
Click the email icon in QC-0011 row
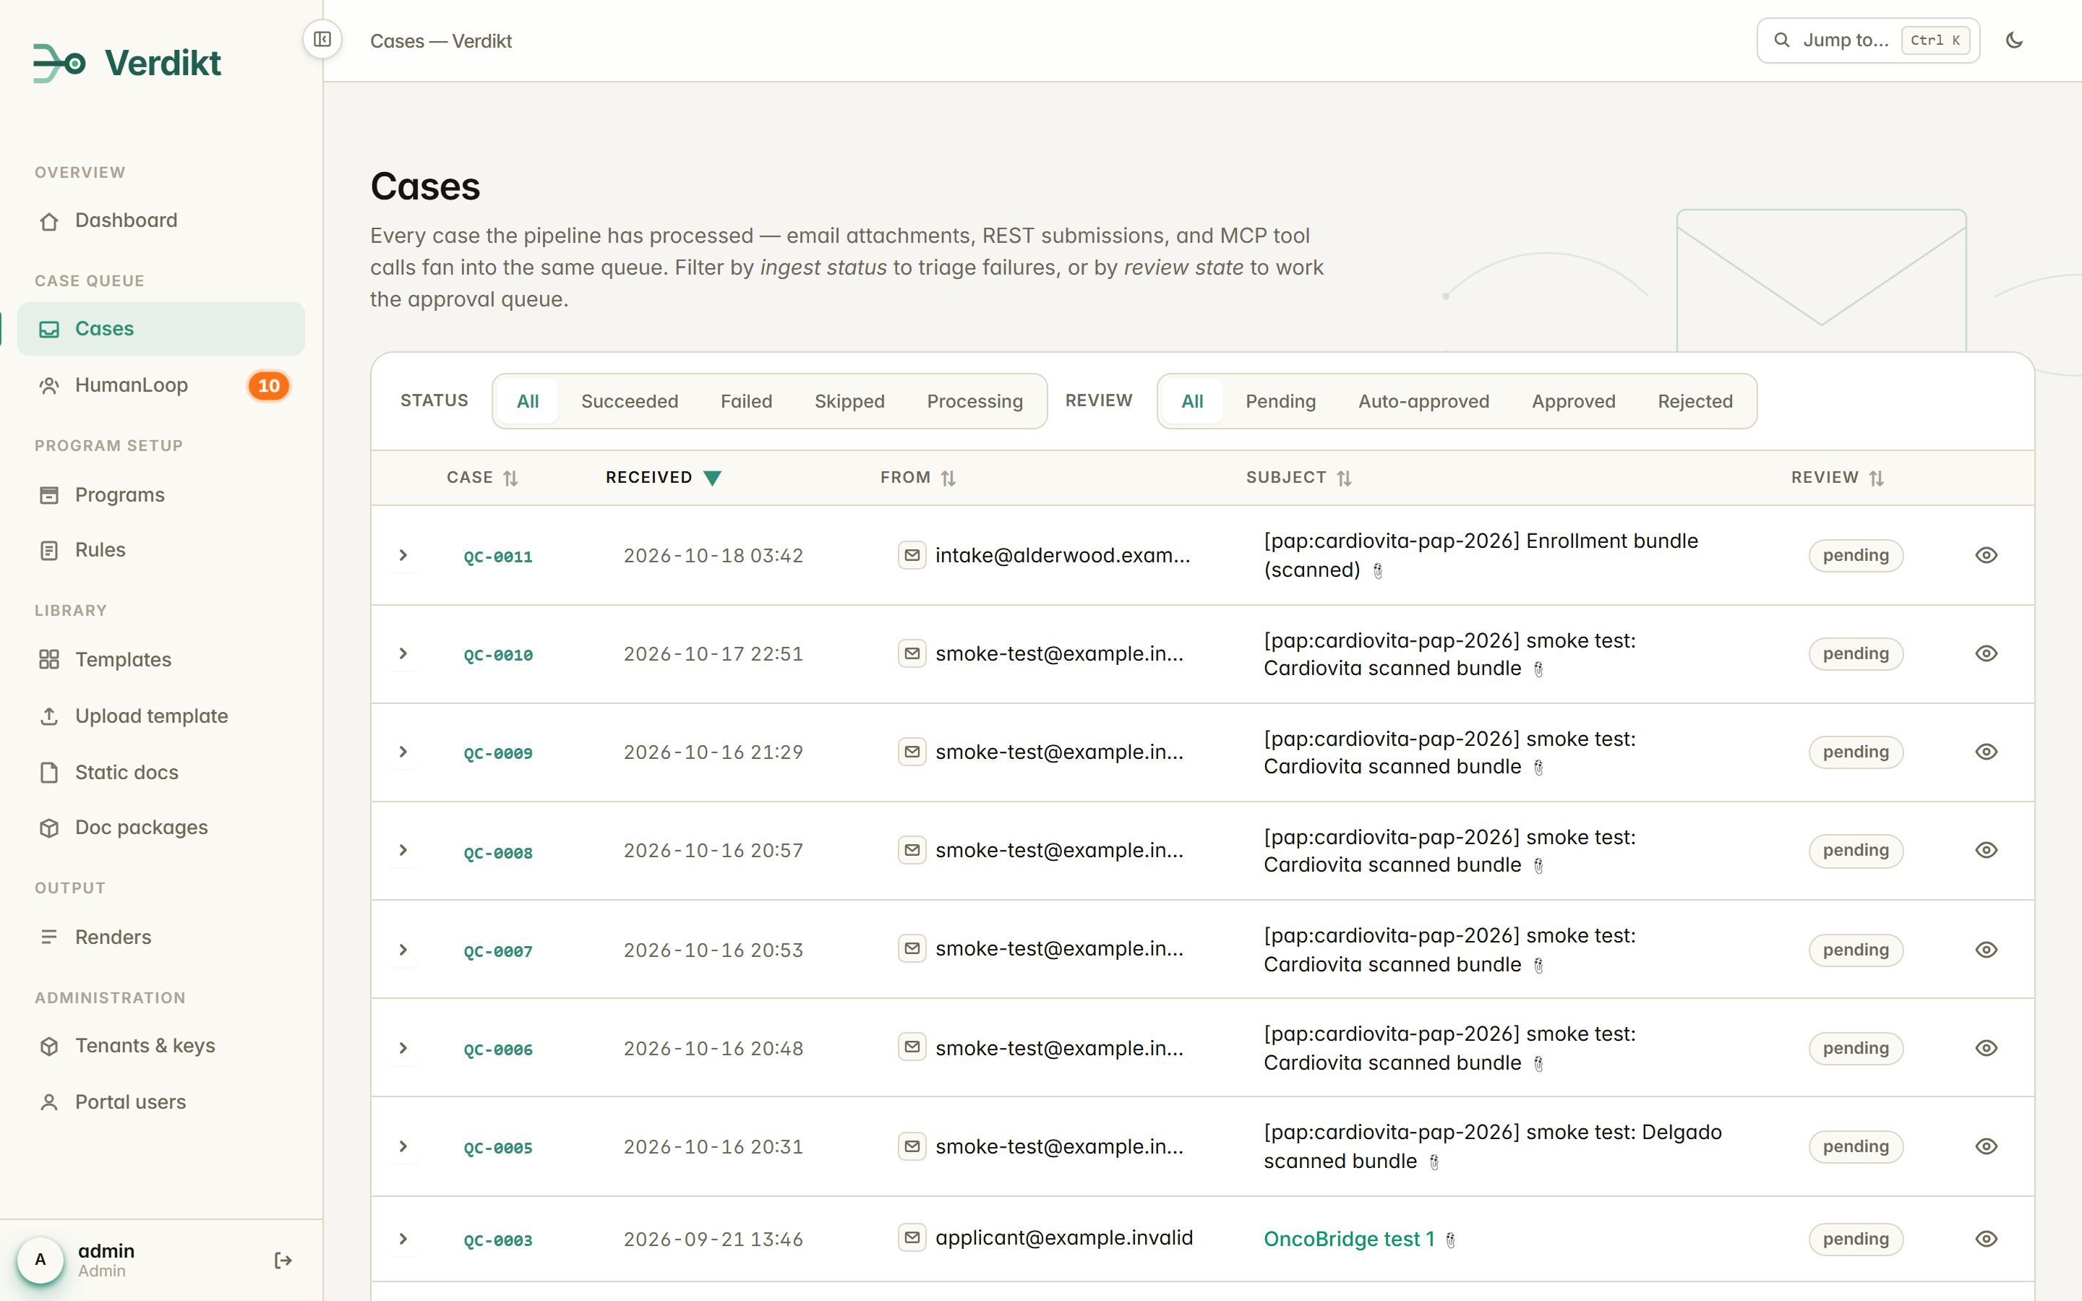(912, 555)
